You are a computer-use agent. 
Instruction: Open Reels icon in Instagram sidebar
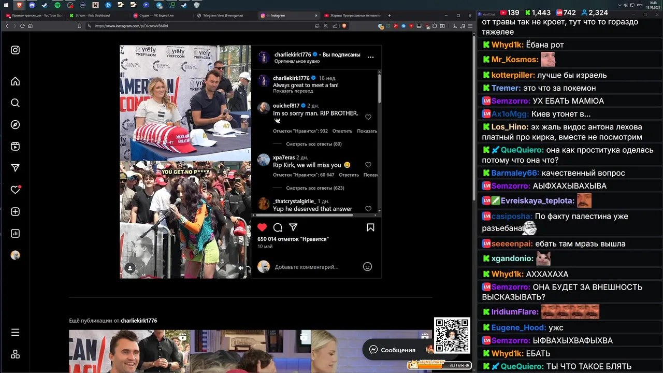click(x=15, y=147)
